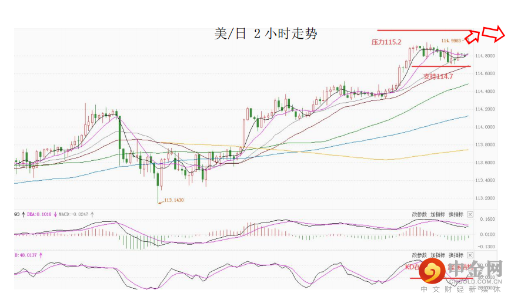Click 换指标 in the KD panel

pyautogui.click(x=456, y=255)
